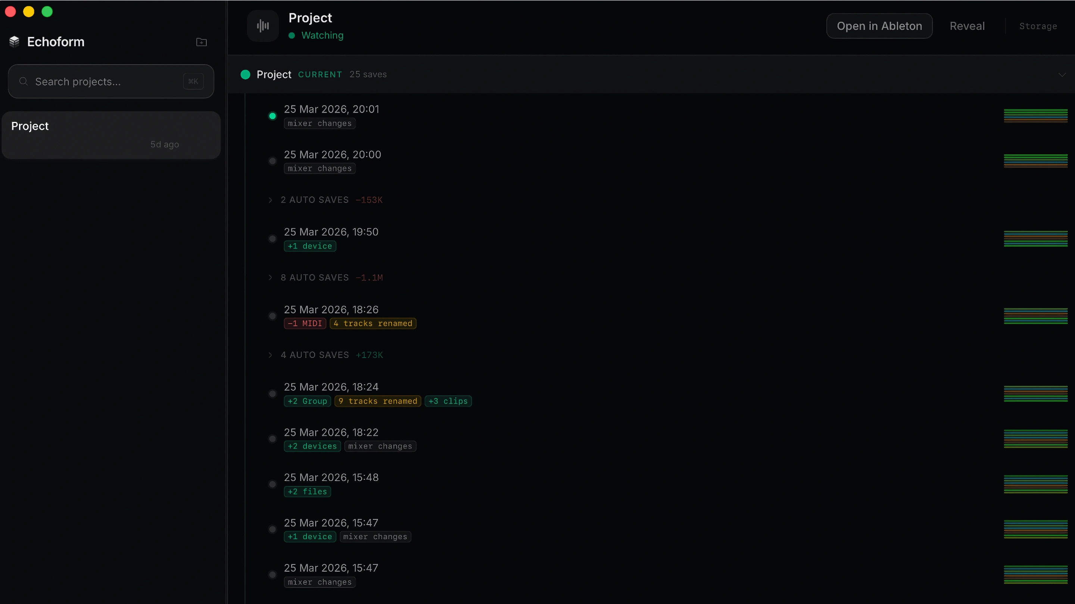The height and width of the screenshot is (604, 1075).
Task: Select the 18:26 save timeline dot
Action: [272, 316]
